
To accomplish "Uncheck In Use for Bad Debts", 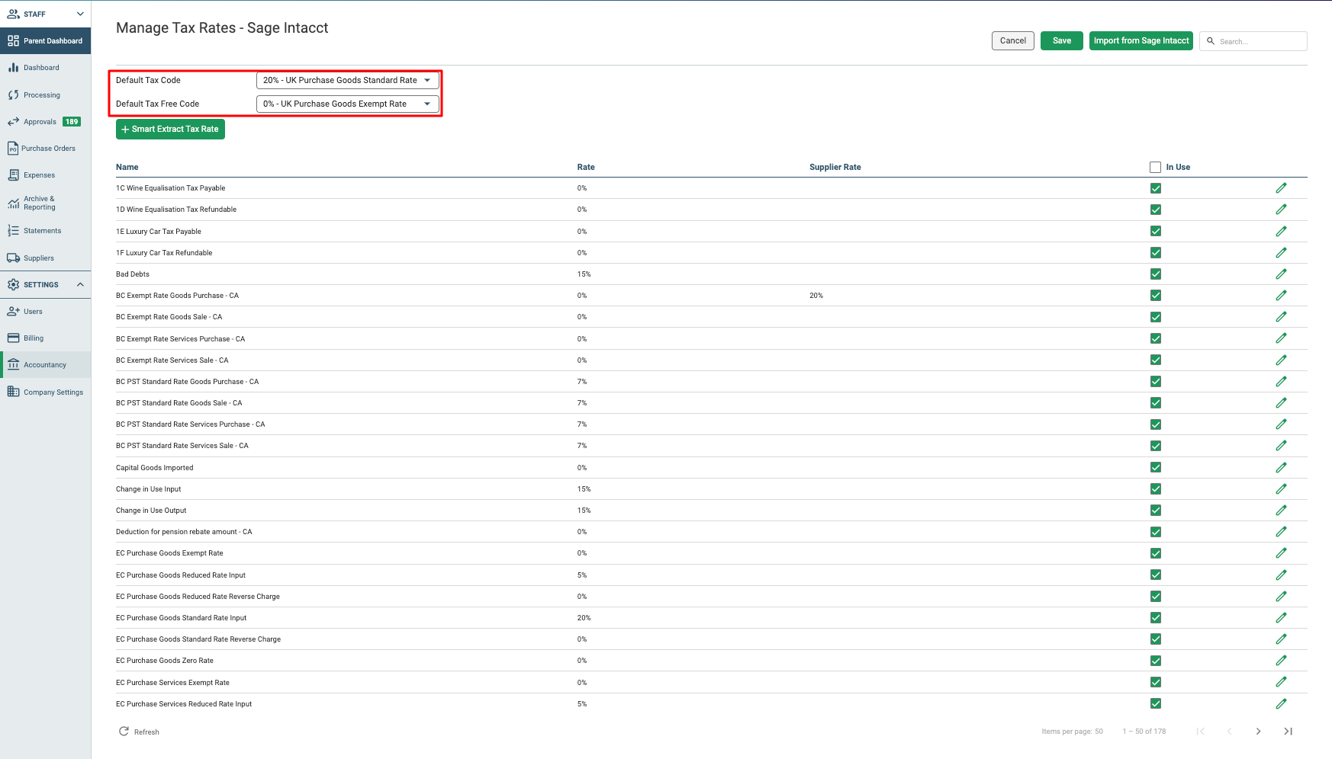I will pyautogui.click(x=1155, y=274).
